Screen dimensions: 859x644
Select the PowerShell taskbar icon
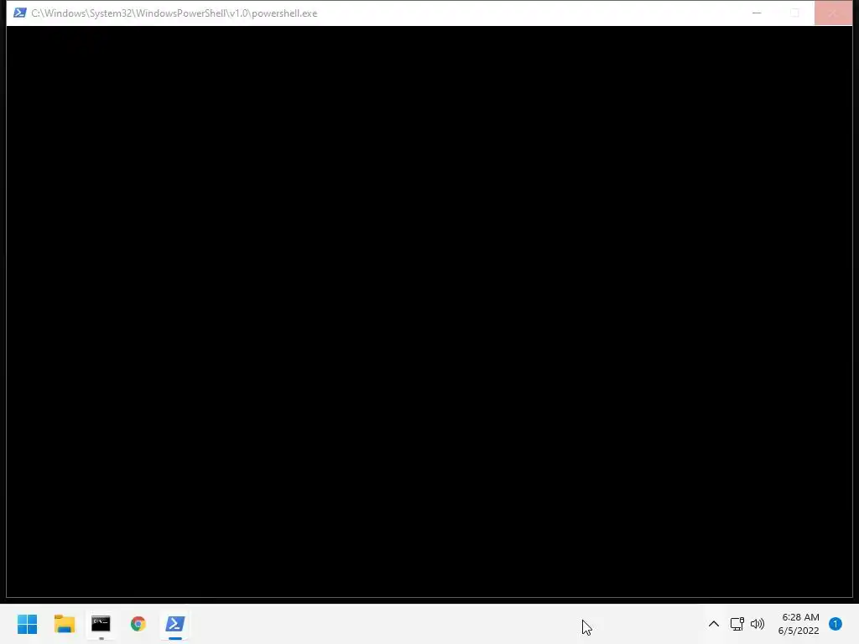coord(175,624)
